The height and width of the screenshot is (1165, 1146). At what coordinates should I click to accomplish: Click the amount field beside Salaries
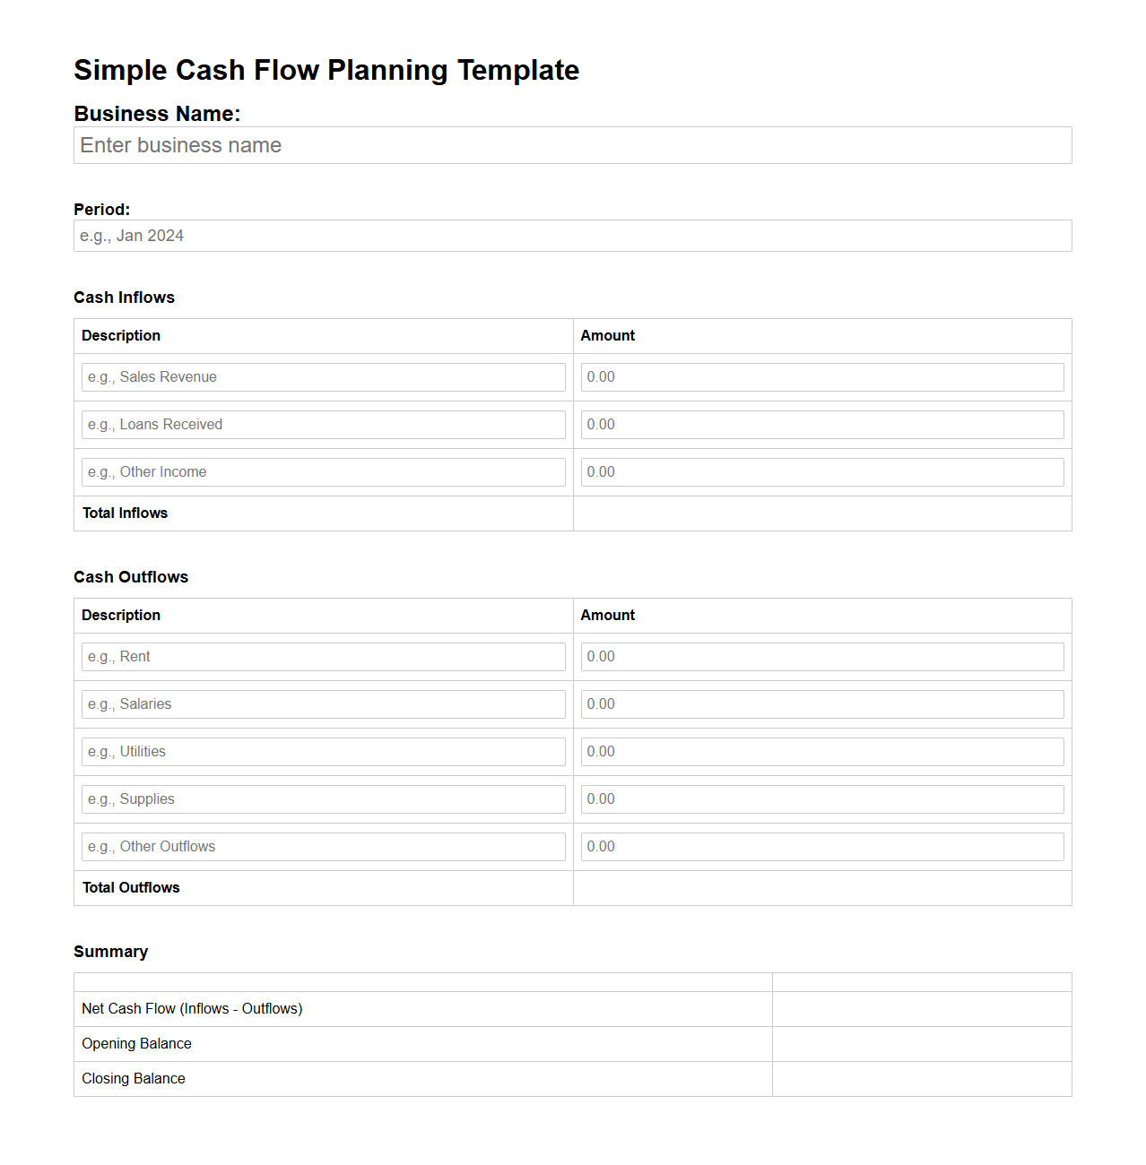(x=821, y=703)
